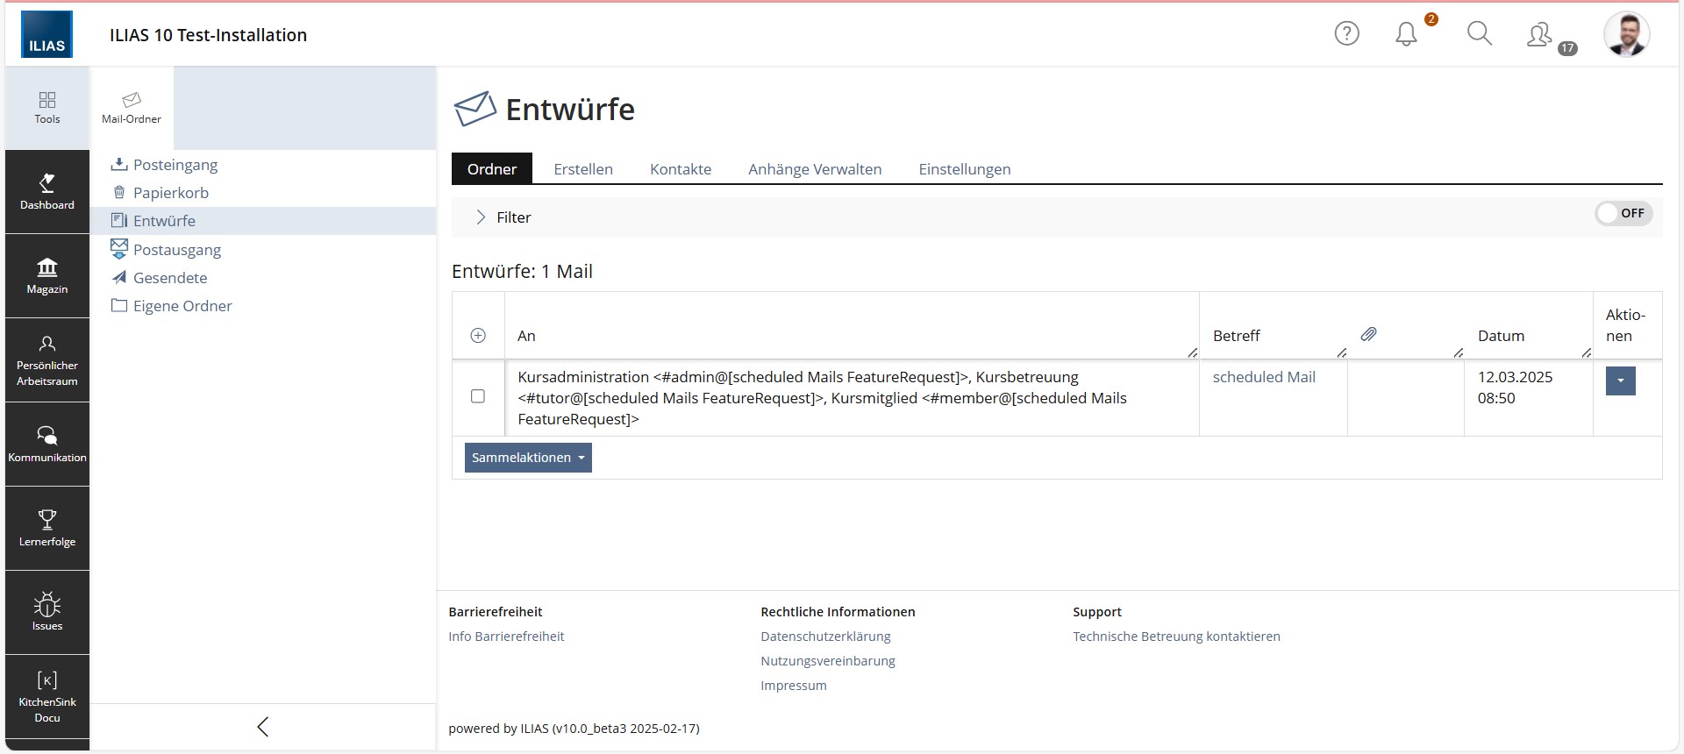Open the notifications bell
This screenshot has height=754, width=1684.
click(1406, 34)
